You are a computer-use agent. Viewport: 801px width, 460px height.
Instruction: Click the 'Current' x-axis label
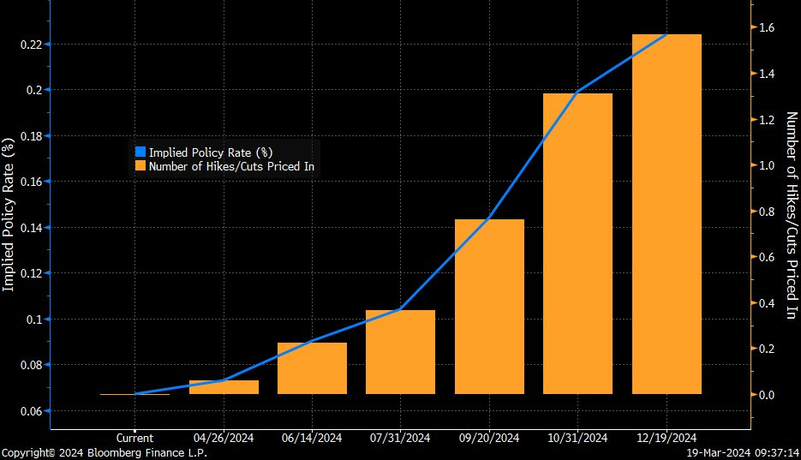[x=134, y=438]
